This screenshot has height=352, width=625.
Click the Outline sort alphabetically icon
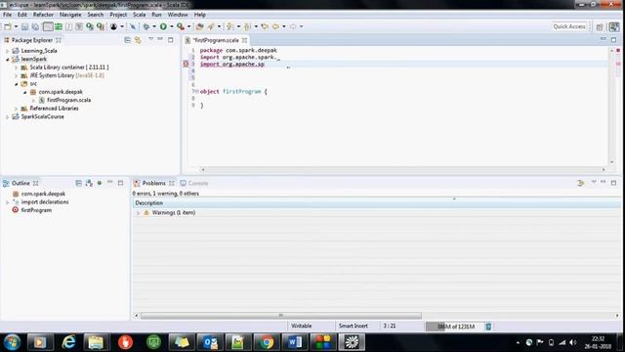[89, 183]
